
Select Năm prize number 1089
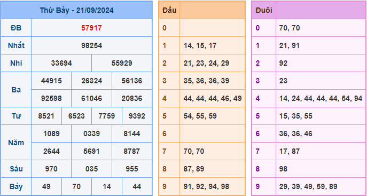coord(51,134)
